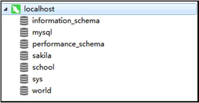This screenshot has width=199, height=103.
Task: Click the world database icon
Action: pos(24,91)
